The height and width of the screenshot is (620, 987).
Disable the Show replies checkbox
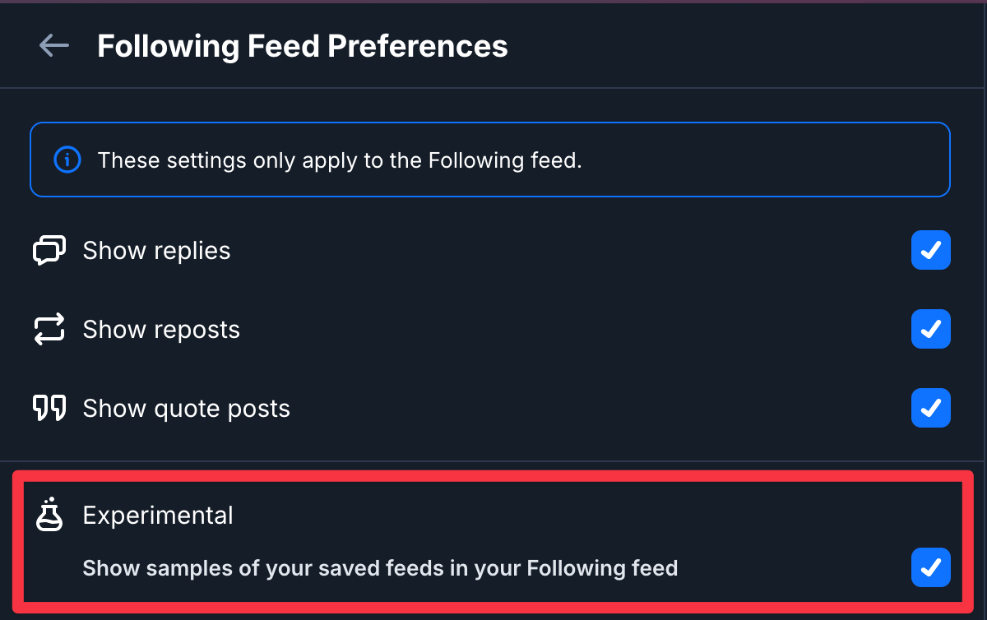930,250
